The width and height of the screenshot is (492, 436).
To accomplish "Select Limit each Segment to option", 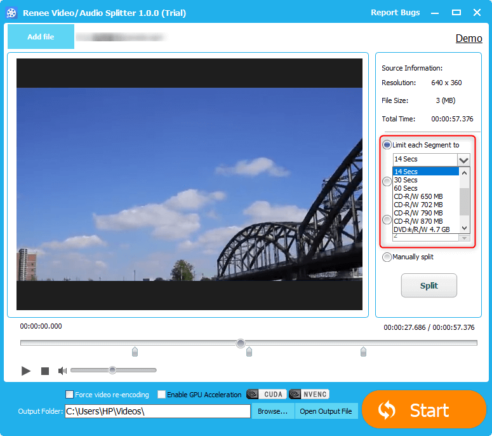I will [x=387, y=145].
